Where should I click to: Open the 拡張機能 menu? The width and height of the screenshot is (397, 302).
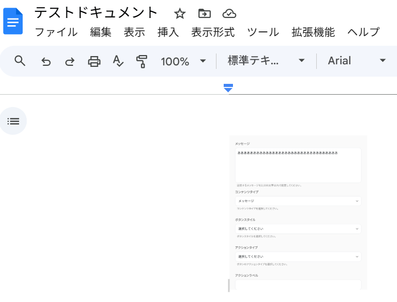[313, 32]
